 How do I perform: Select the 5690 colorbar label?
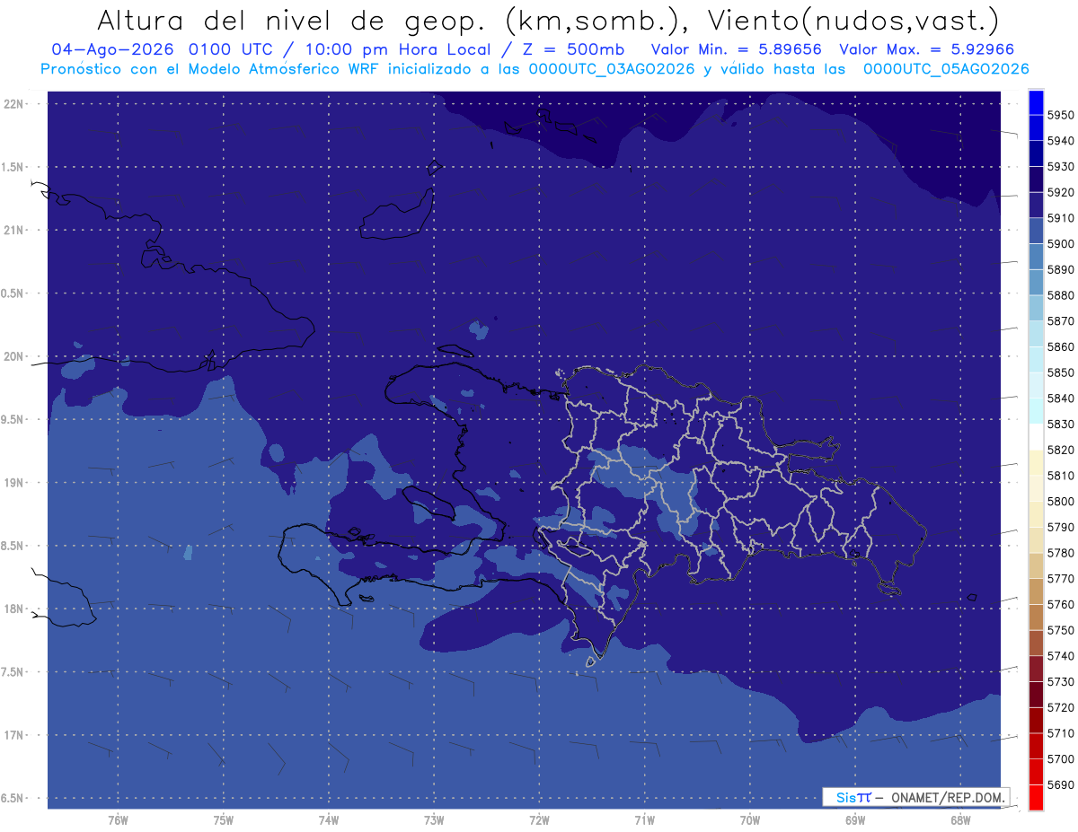(x=1060, y=785)
